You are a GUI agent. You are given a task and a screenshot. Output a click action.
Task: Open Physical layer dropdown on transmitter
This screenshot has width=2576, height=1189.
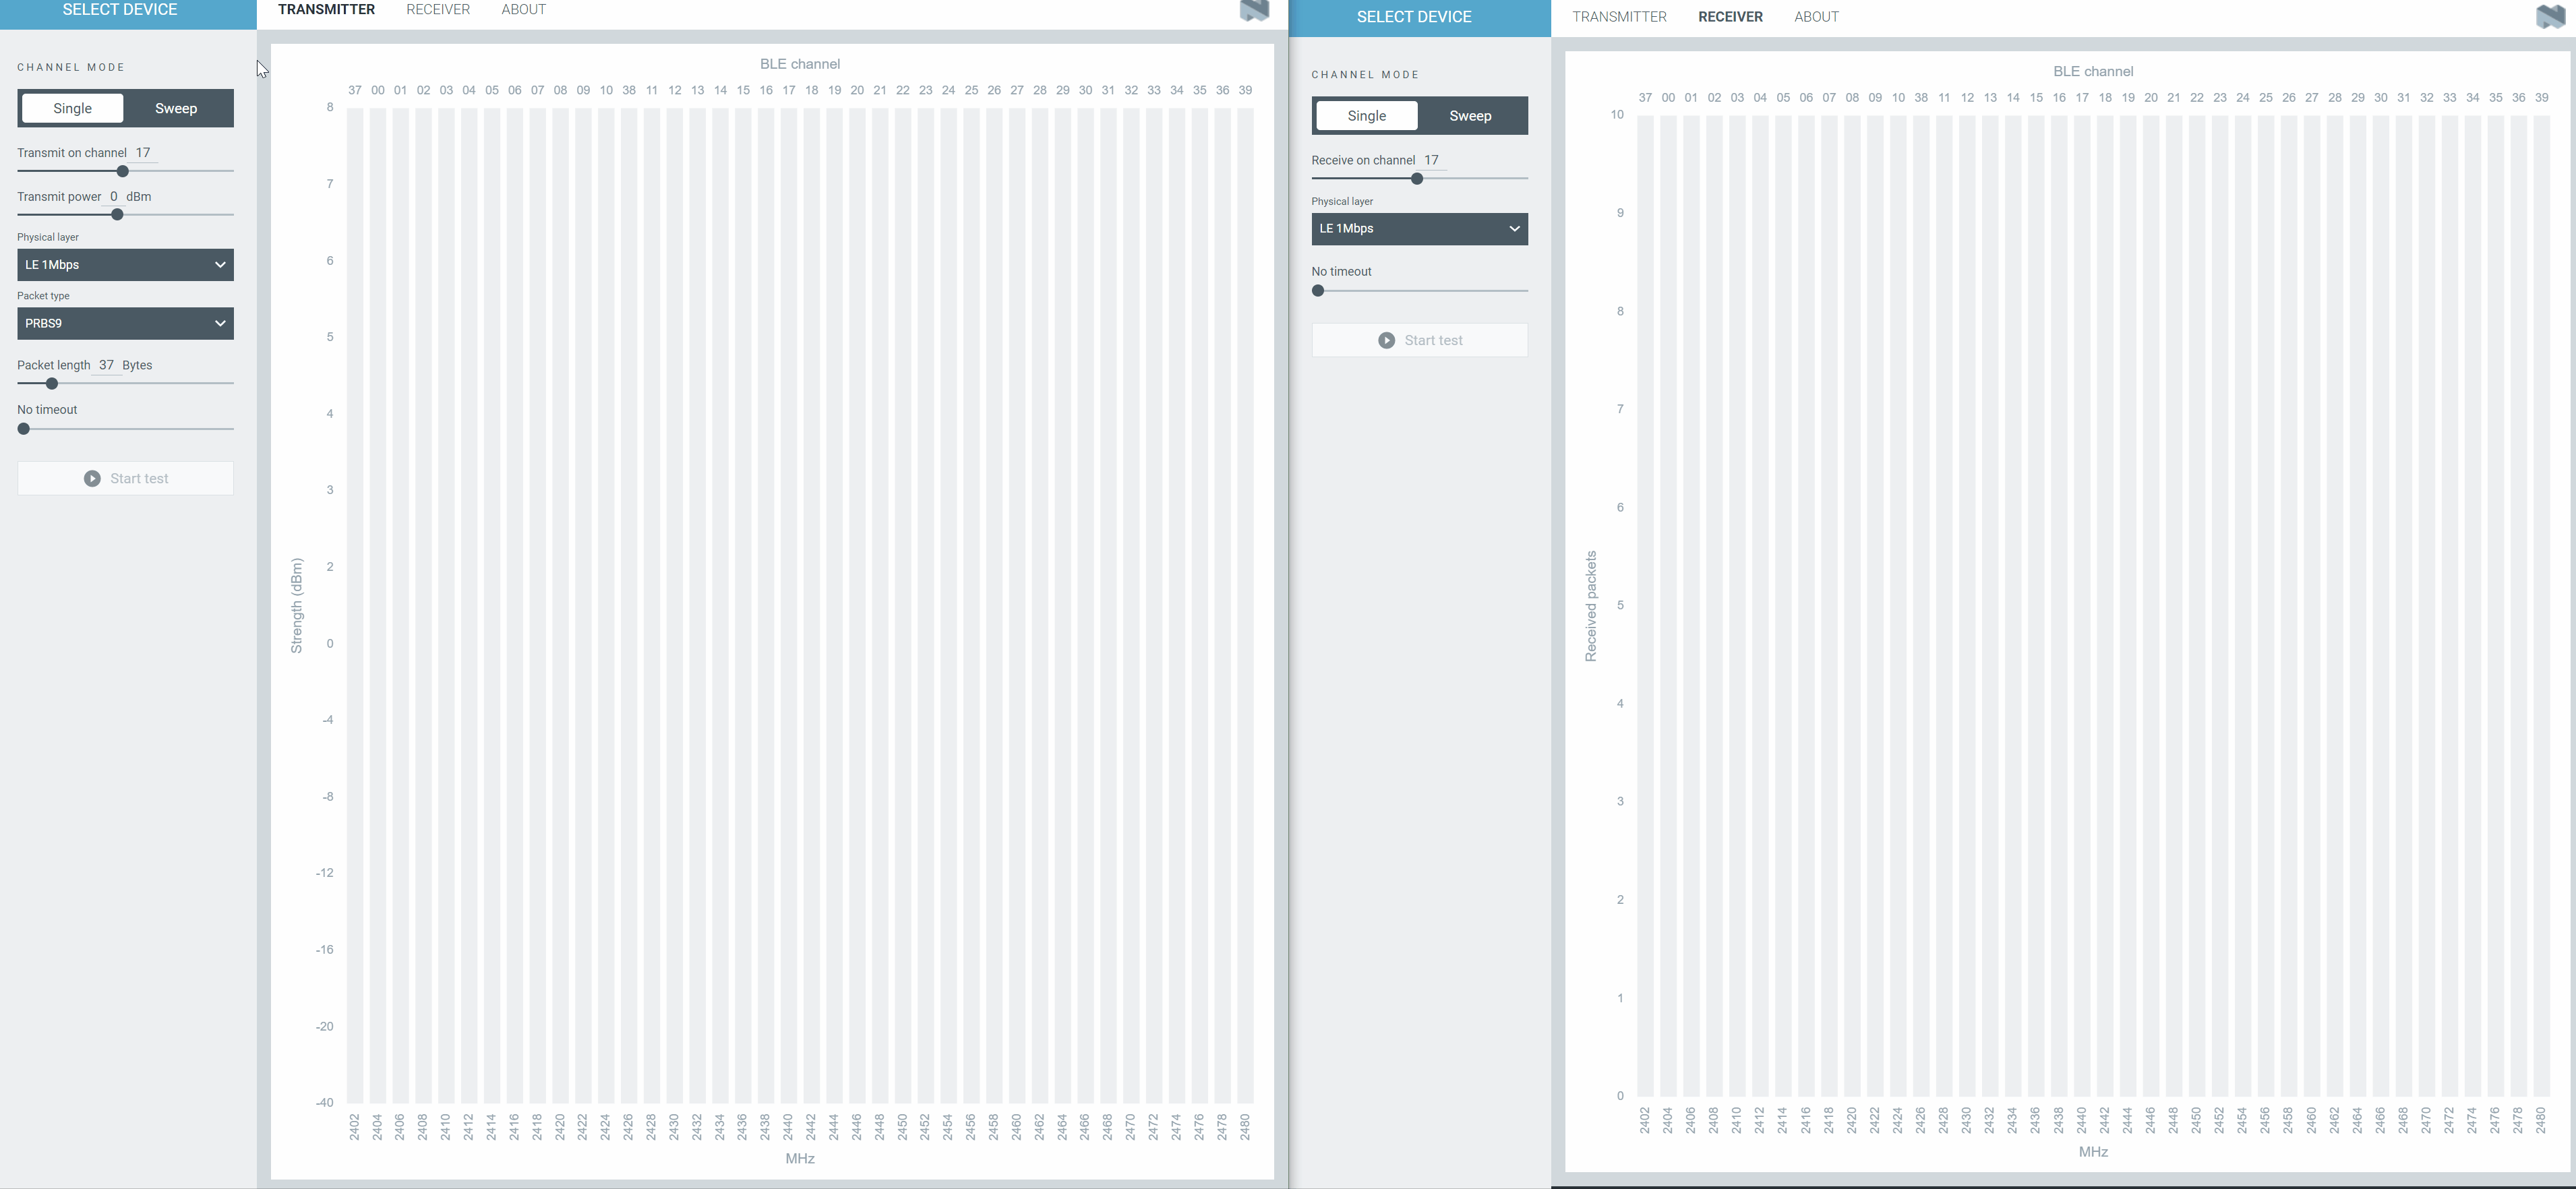coord(123,264)
